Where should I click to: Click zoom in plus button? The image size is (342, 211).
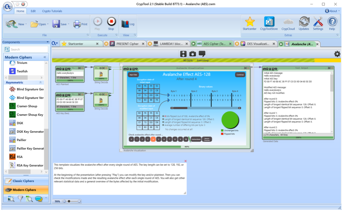pyautogui.click(x=79, y=201)
